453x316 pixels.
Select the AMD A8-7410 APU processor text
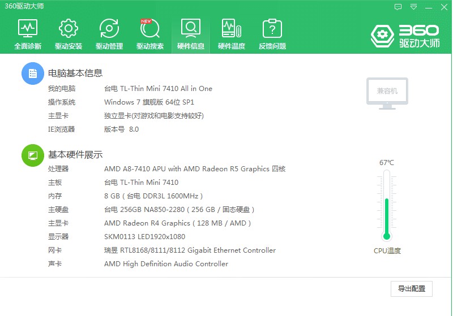pyautogui.click(x=195, y=168)
